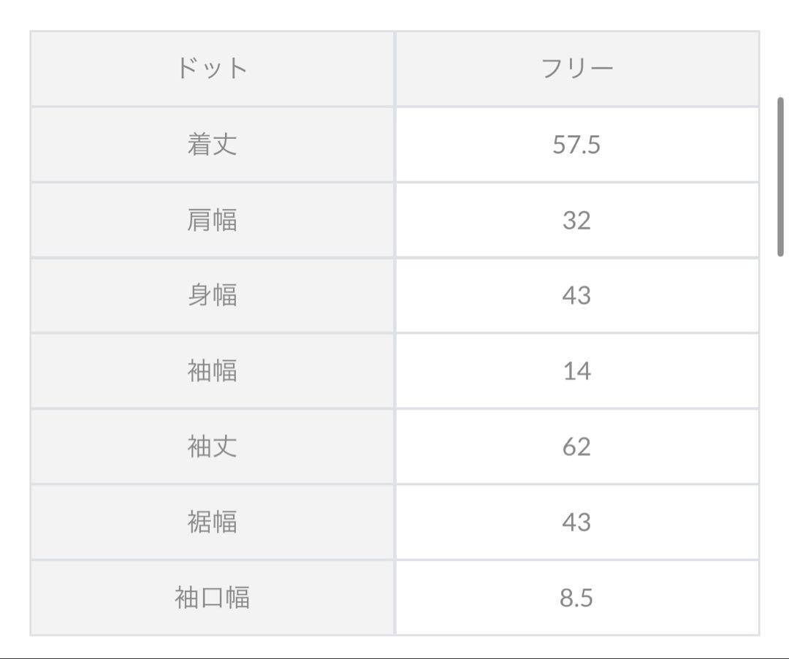Select the 身幅 row label

click(212, 295)
